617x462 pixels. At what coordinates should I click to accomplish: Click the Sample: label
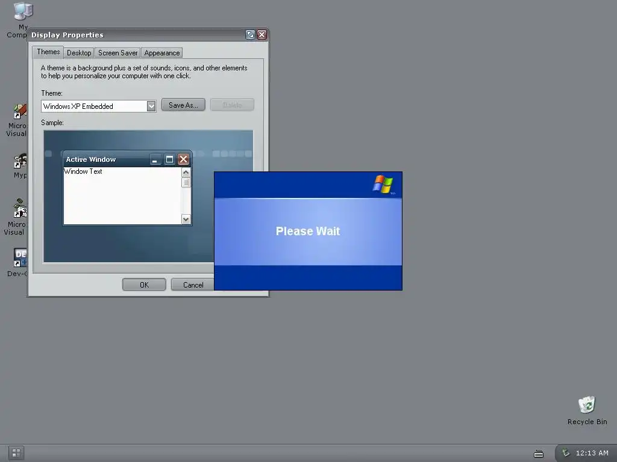[52, 123]
